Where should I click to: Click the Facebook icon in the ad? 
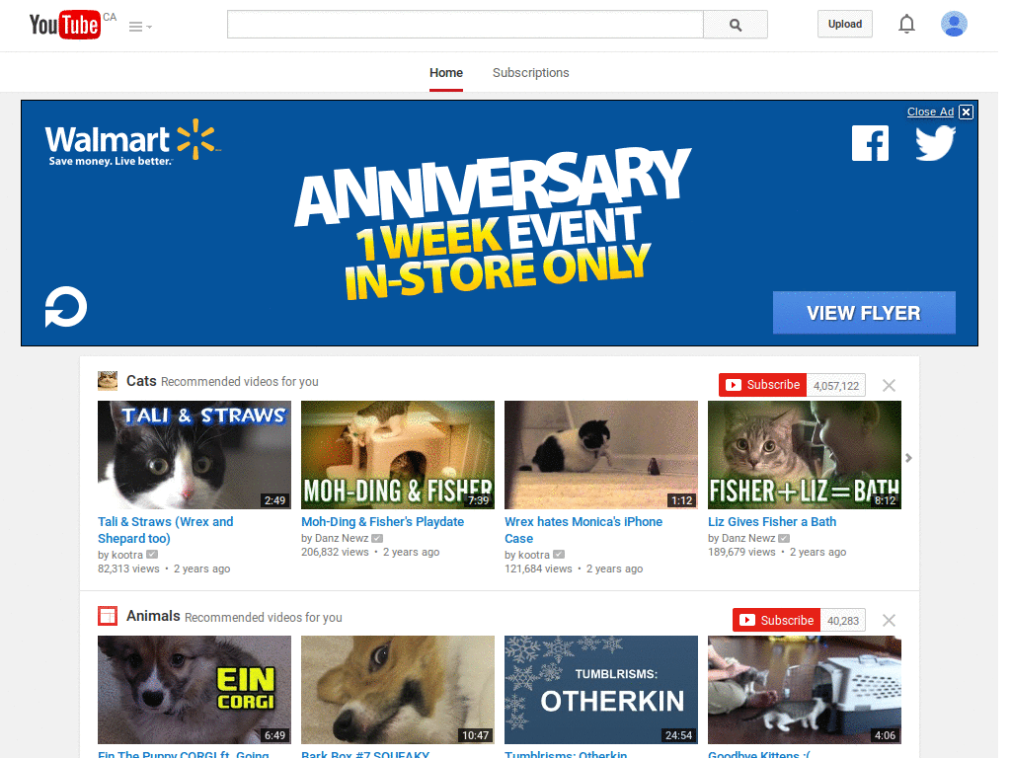[870, 142]
